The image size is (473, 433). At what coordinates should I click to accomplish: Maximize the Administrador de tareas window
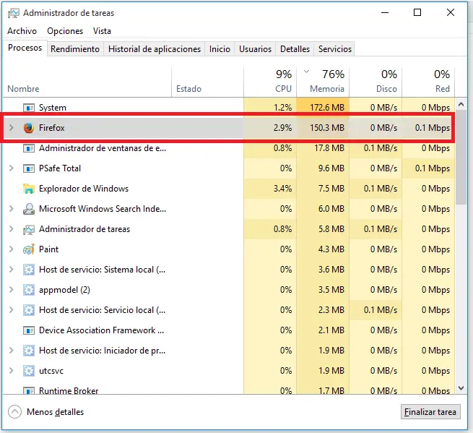click(x=417, y=13)
